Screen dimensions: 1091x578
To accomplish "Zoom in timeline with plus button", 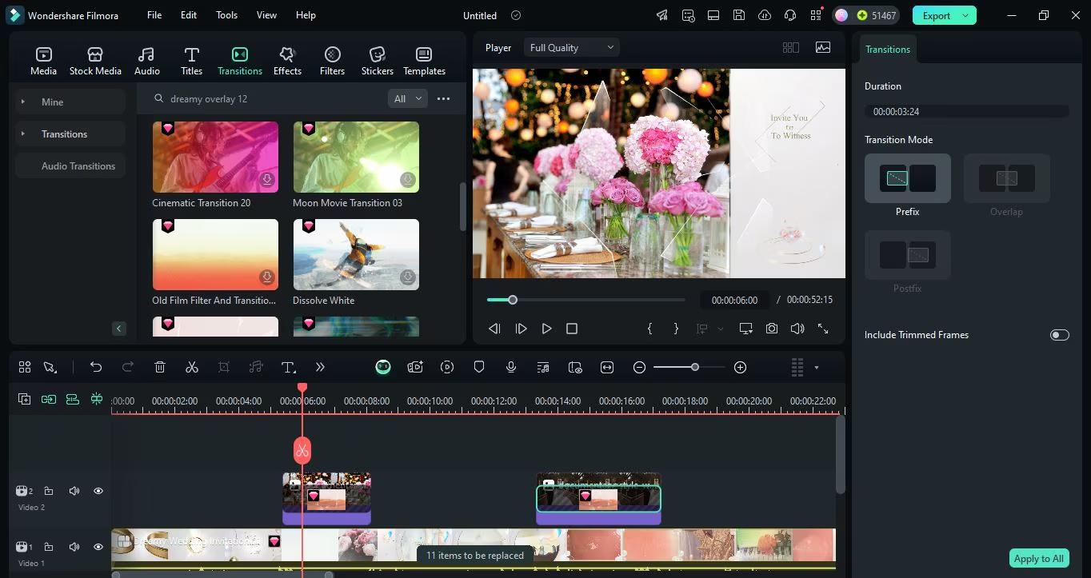I will (x=741, y=367).
